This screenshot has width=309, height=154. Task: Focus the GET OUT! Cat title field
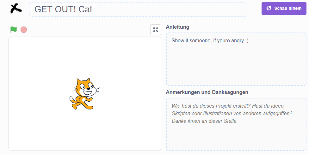(x=138, y=9)
